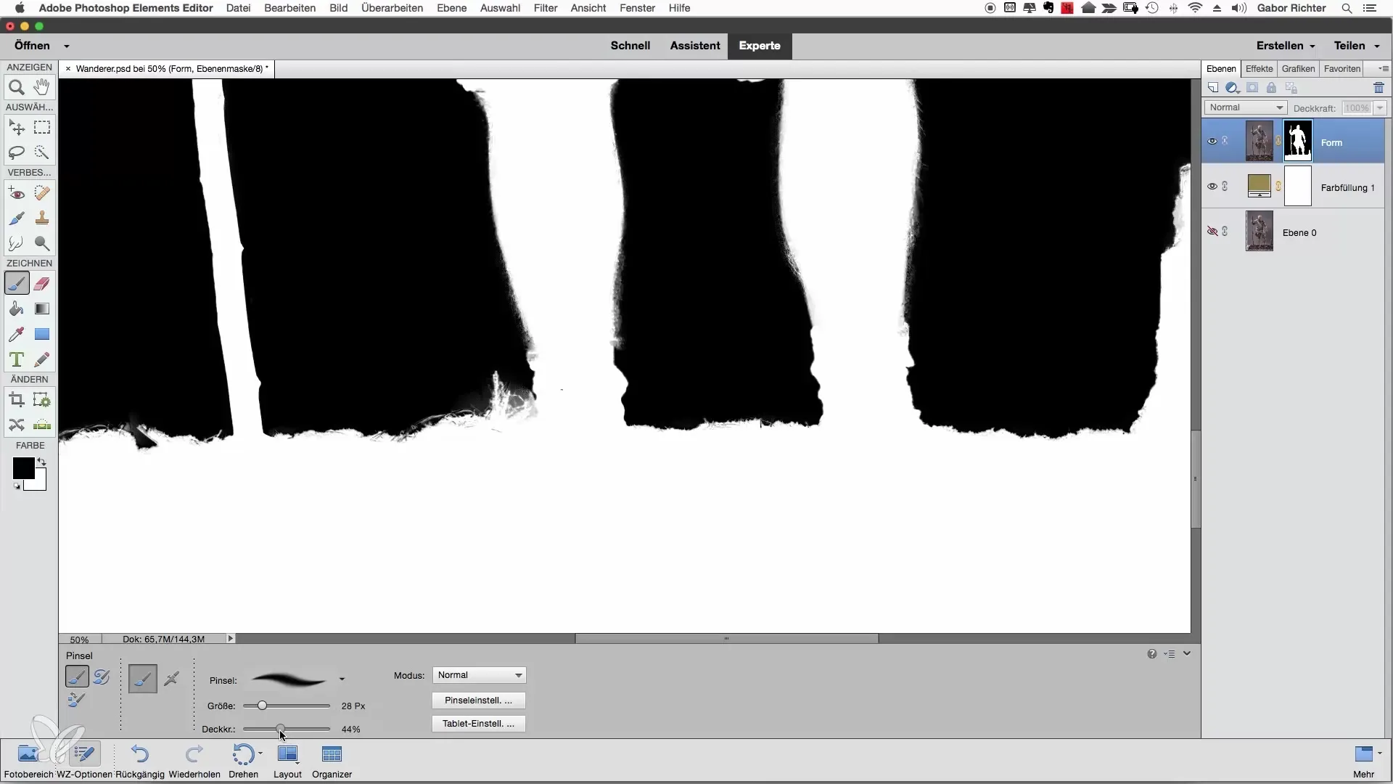
Task: Show the Ebene 0 layer
Action: pos(1212,232)
